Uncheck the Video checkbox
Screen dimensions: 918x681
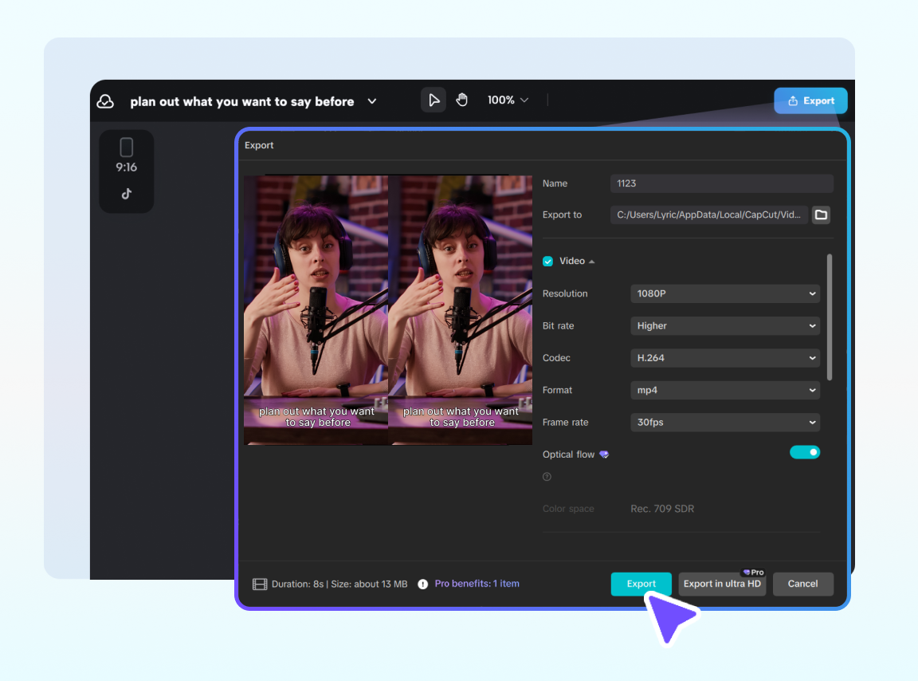(547, 261)
